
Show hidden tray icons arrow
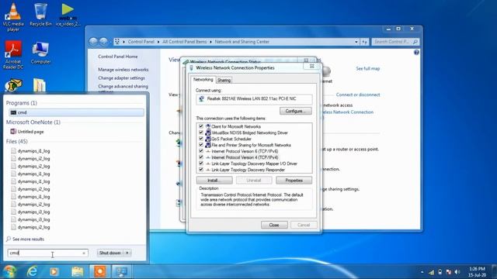(x=422, y=272)
